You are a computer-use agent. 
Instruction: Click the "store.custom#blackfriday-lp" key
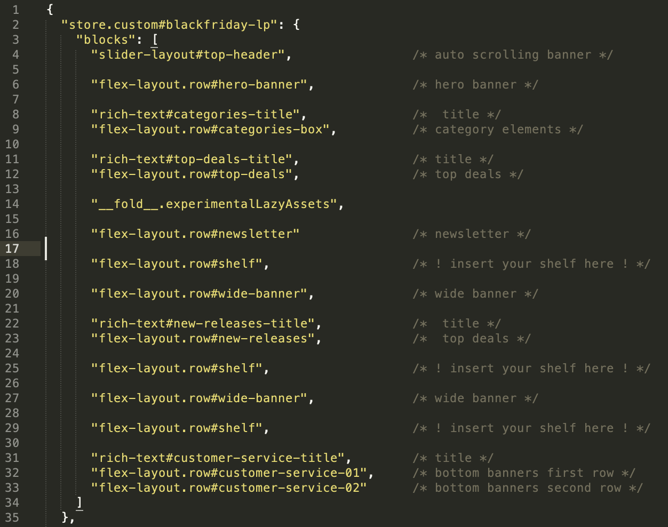pos(170,25)
